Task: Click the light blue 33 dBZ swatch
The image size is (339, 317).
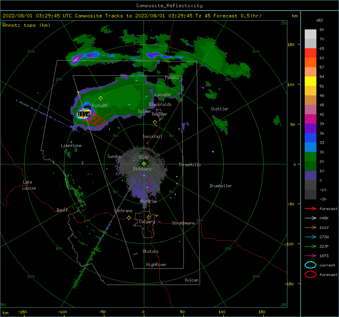Action: (310, 147)
